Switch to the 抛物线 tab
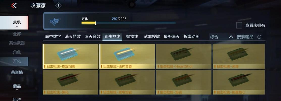 [132, 37]
